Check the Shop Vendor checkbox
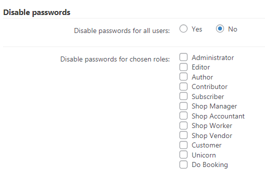This screenshot has height=181, width=265. (x=183, y=135)
